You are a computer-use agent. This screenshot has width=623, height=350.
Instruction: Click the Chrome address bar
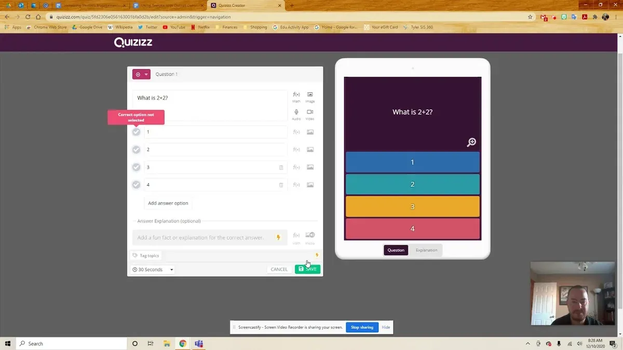[288, 17]
